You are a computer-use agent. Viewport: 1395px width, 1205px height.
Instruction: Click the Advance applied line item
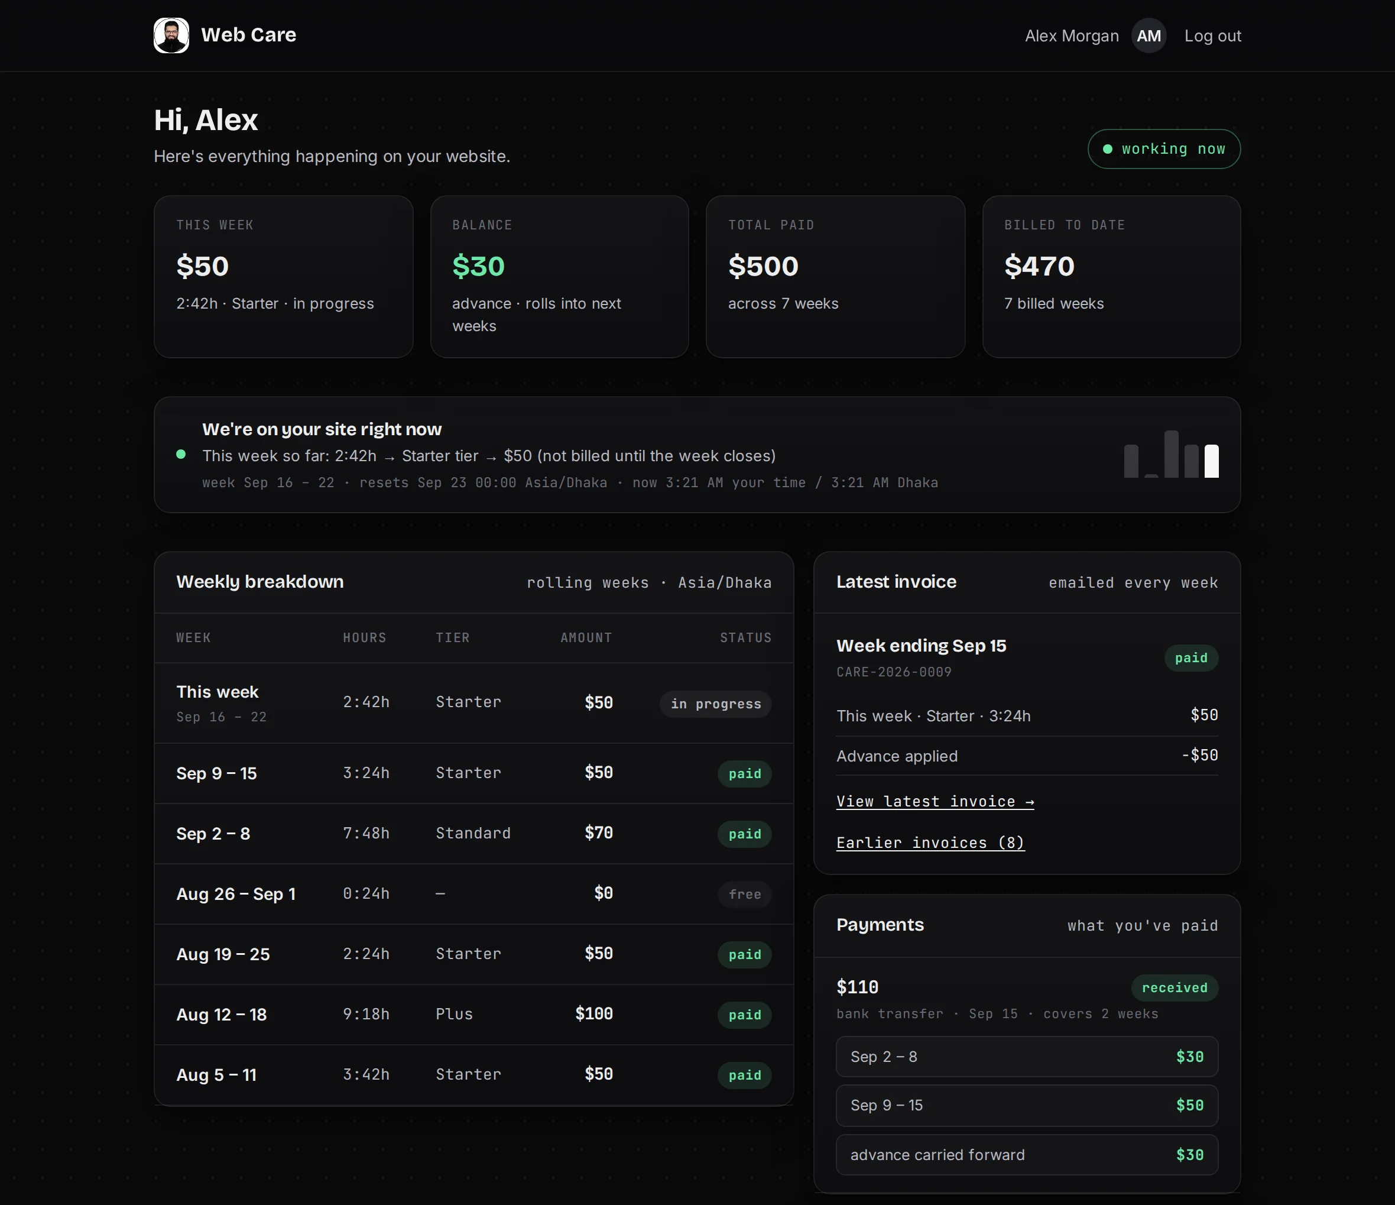click(x=1027, y=756)
